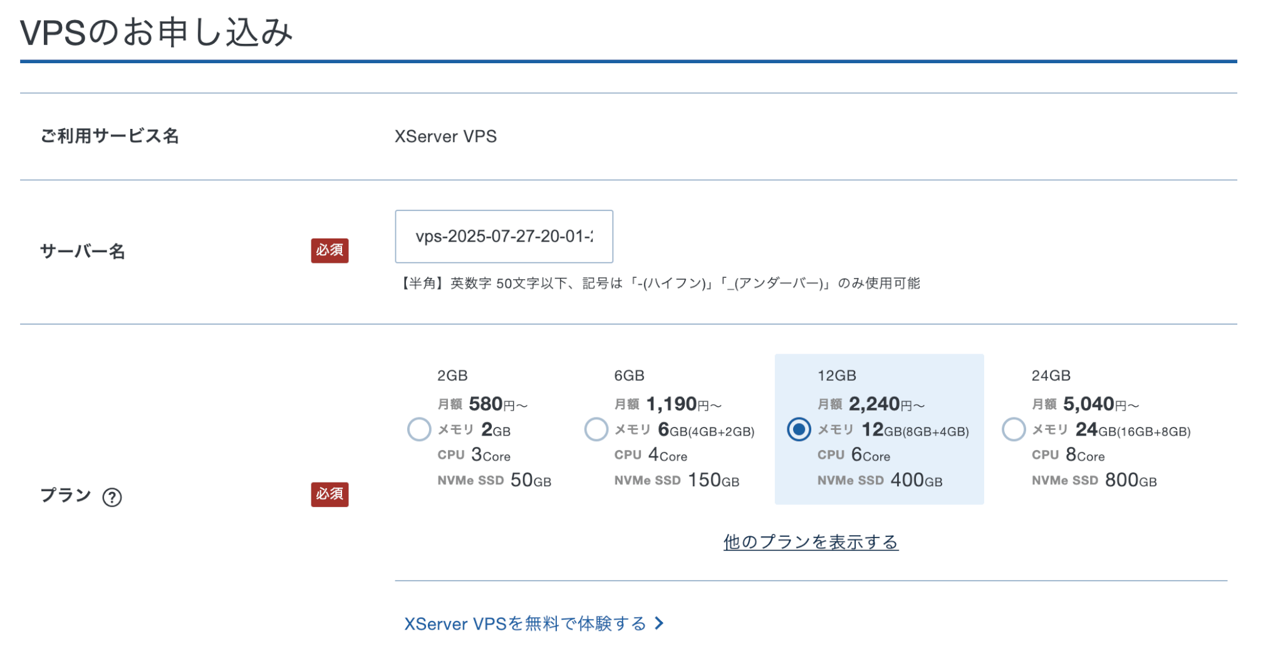Click the NVMe SSD 400GB text
Image resolution: width=1283 pixels, height=664 pixels.
point(880,481)
